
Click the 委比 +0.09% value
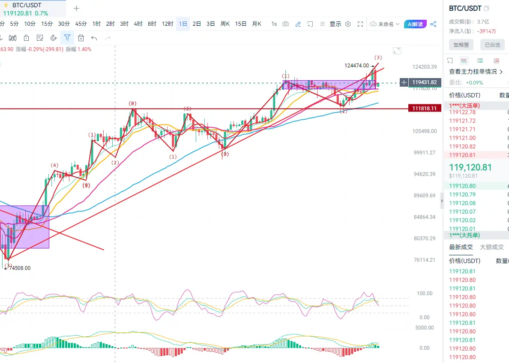pyautogui.click(x=474, y=82)
